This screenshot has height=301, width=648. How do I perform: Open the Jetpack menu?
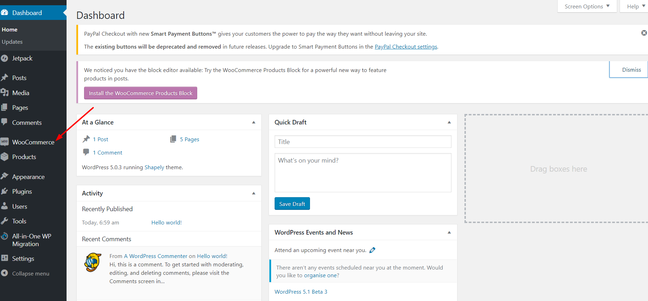point(22,58)
